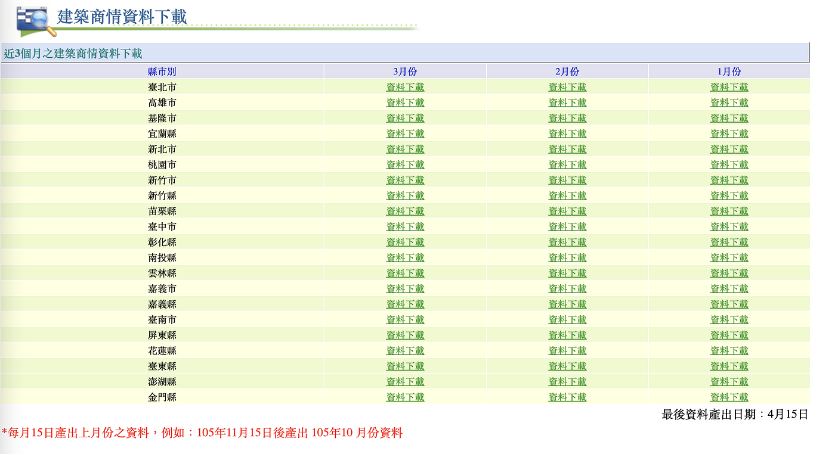The height and width of the screenshot is (454, 835).
Task: Download 高雄市 data for 1月份
Action: [x=729, y=102]
